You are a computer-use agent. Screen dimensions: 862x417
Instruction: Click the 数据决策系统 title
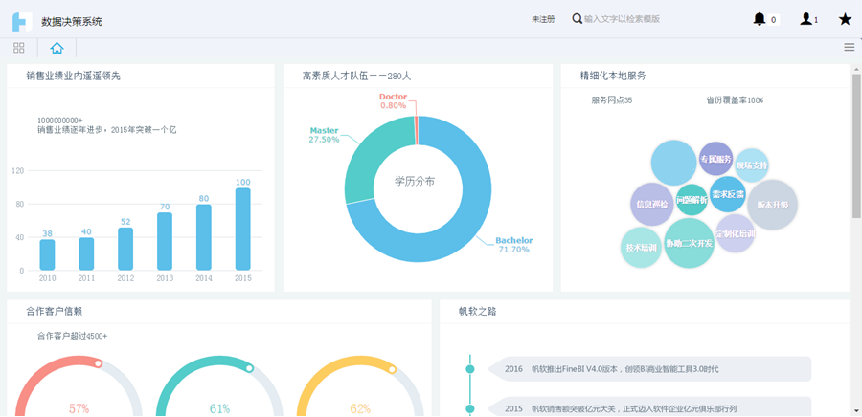tap(72, 22)
